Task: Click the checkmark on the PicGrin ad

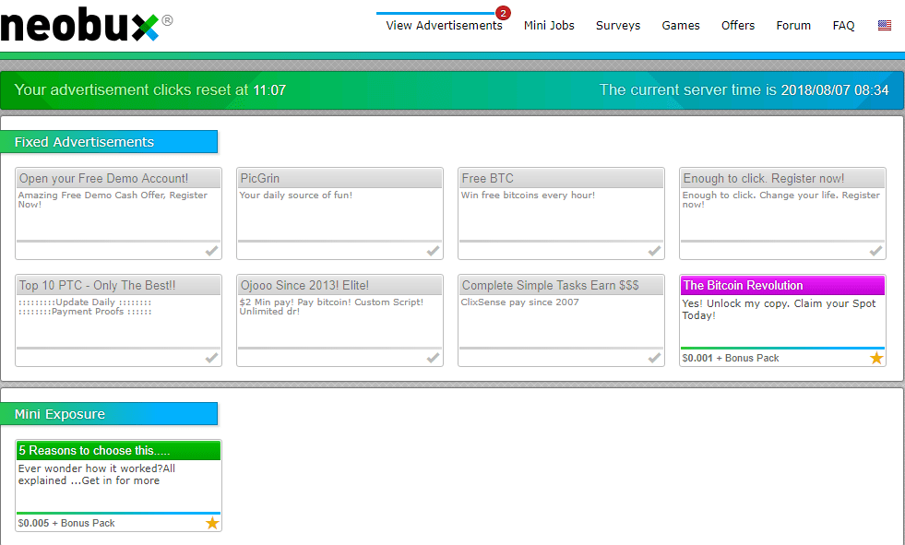Action: [x=433, y=251]
